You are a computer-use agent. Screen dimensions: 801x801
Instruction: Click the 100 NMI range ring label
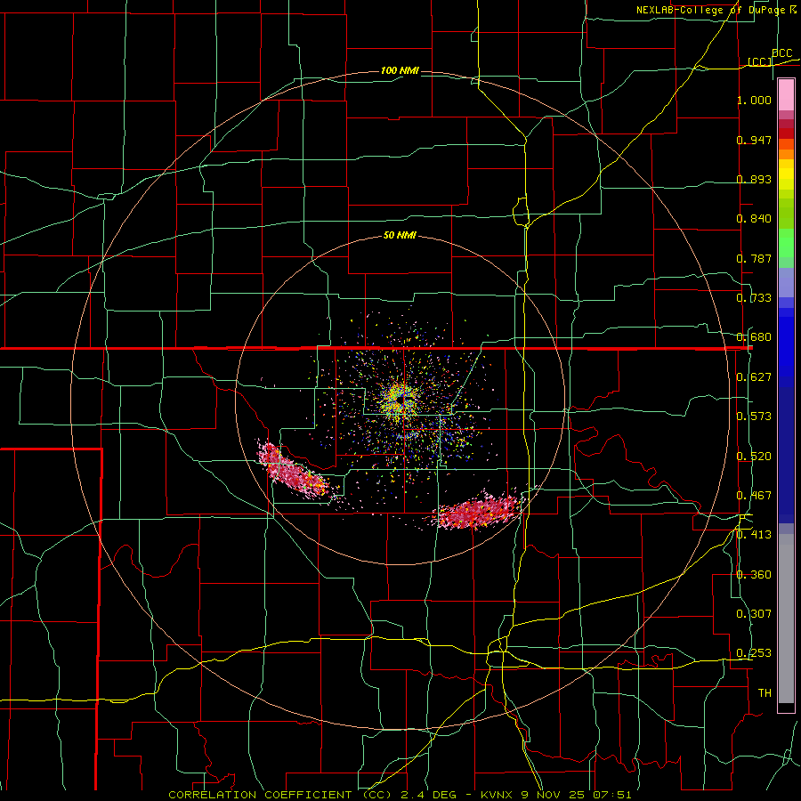[x=400, y=70]
